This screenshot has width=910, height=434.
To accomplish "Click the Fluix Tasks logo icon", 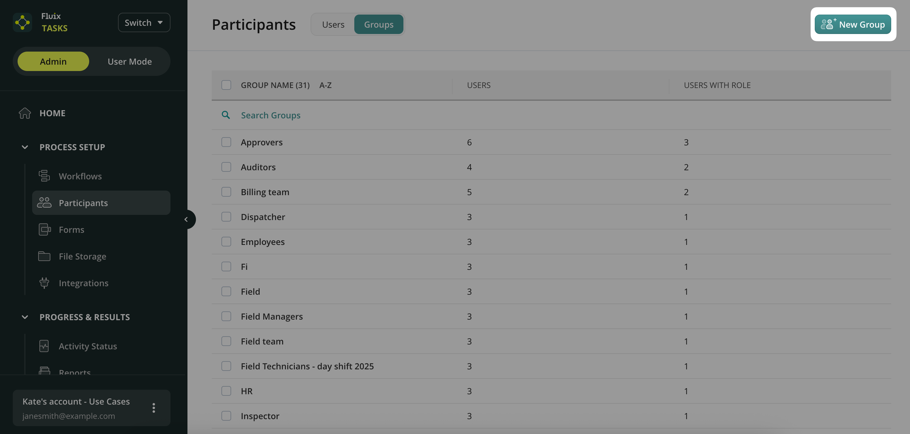I will pos(23,22).
